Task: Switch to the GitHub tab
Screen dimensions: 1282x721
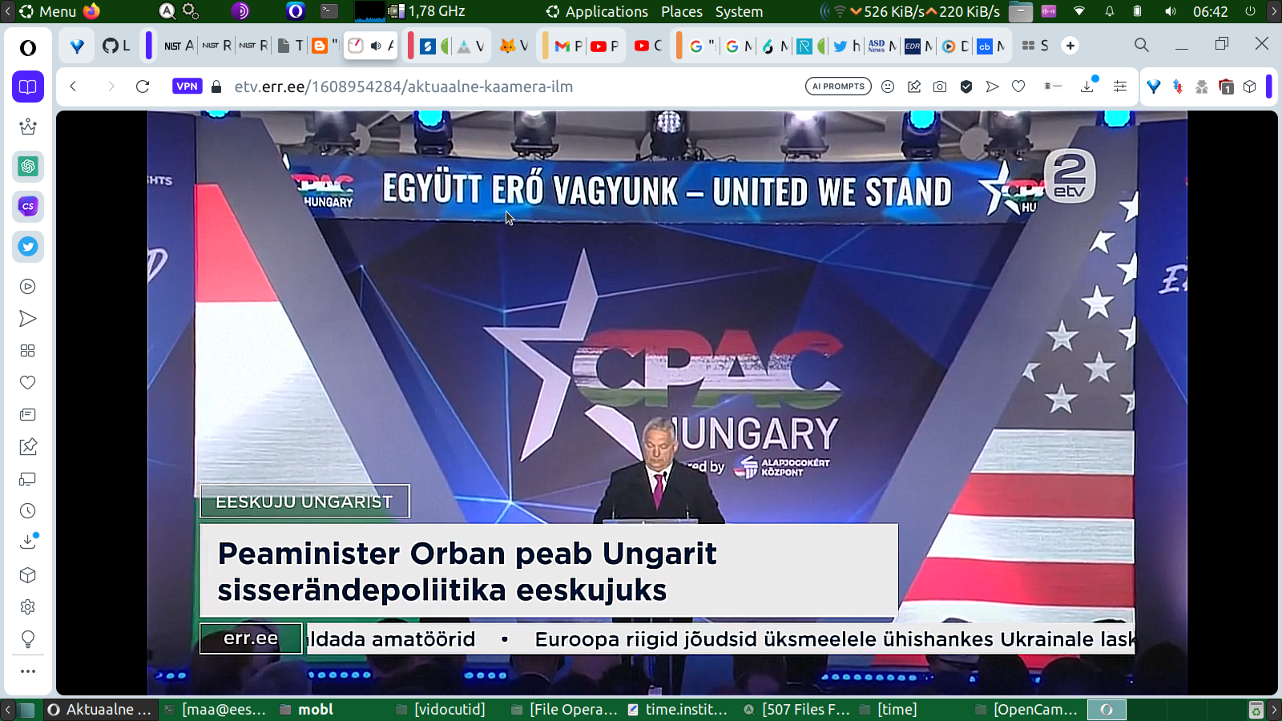Action: pyautogui.click(x=116, y=46)
